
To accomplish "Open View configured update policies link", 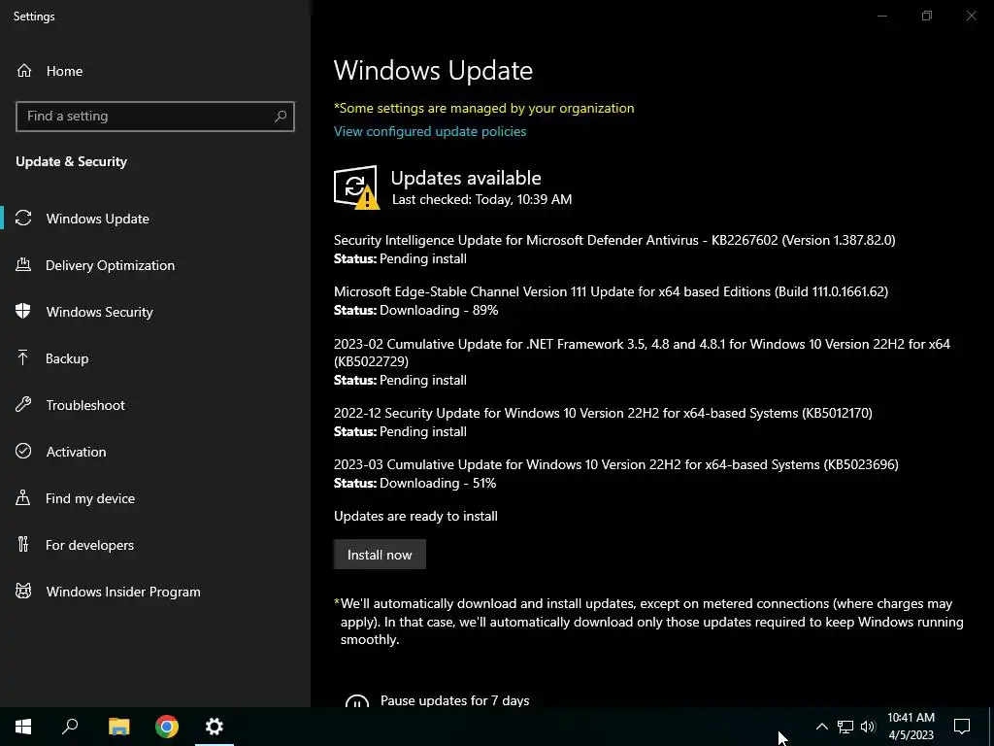I will [x=430, y=131].
